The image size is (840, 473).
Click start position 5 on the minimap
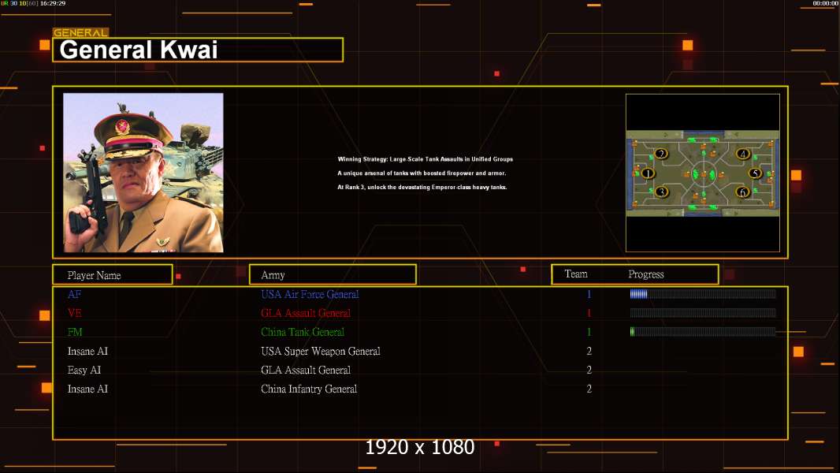pos(756,173)
